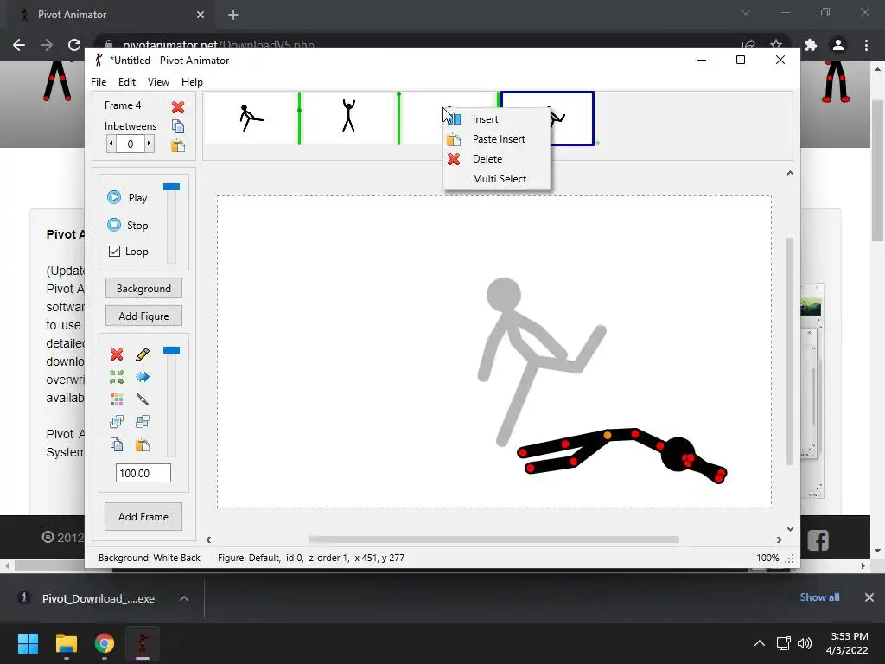Choose Multi Select from context menu
This screenshot has width=885, height=664.
(497, 178)
